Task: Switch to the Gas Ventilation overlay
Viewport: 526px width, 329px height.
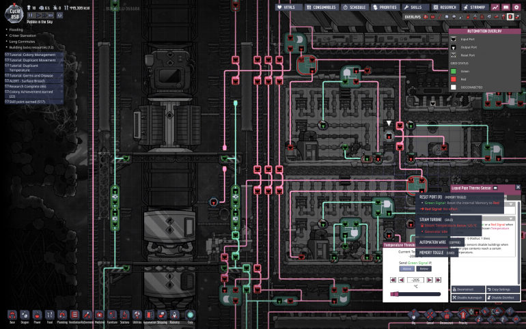Action: [x=468, y=17]
